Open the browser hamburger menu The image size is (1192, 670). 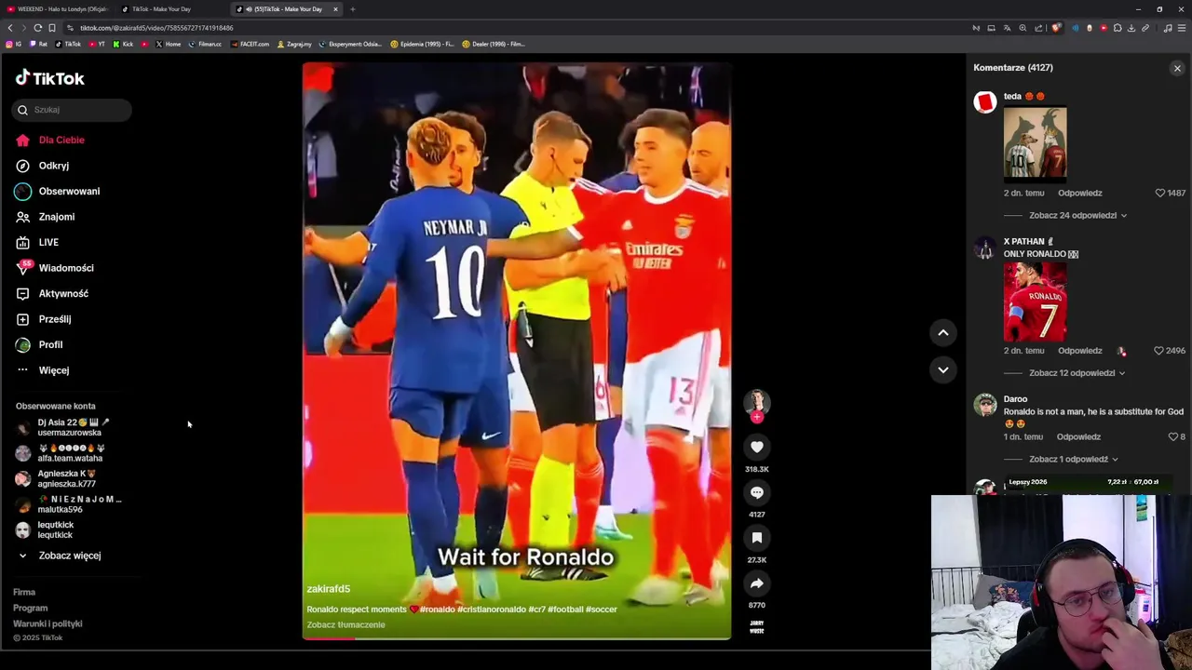click(1182, 28)
